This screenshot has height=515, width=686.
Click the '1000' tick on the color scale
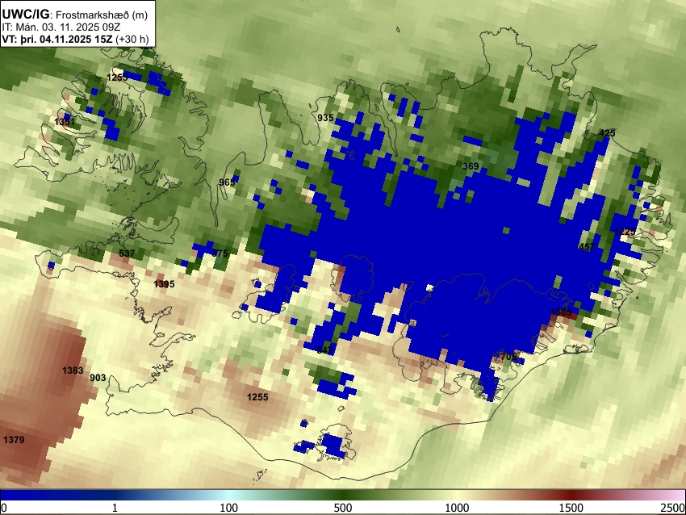click(457, 508)
